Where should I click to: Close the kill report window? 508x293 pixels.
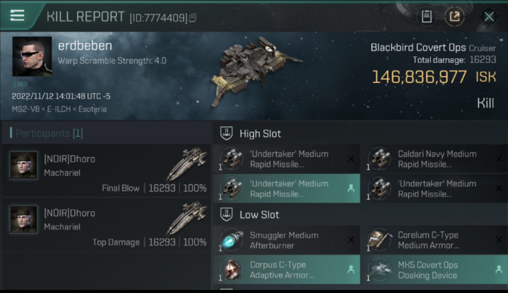[489, 16]
